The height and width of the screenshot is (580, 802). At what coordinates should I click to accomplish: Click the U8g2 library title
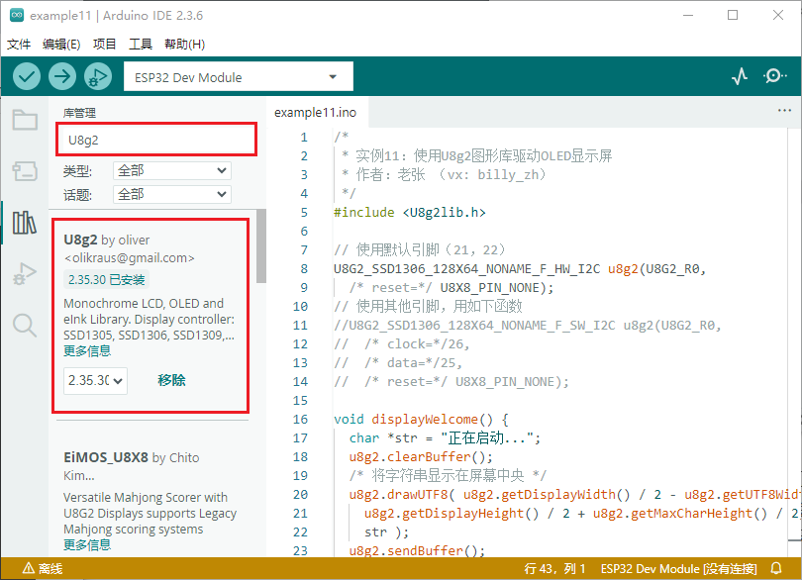point(80,240)
